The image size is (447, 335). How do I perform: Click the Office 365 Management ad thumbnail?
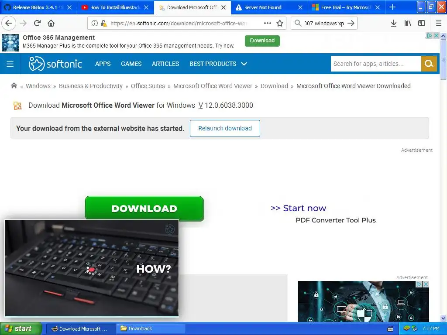point(10,43)
